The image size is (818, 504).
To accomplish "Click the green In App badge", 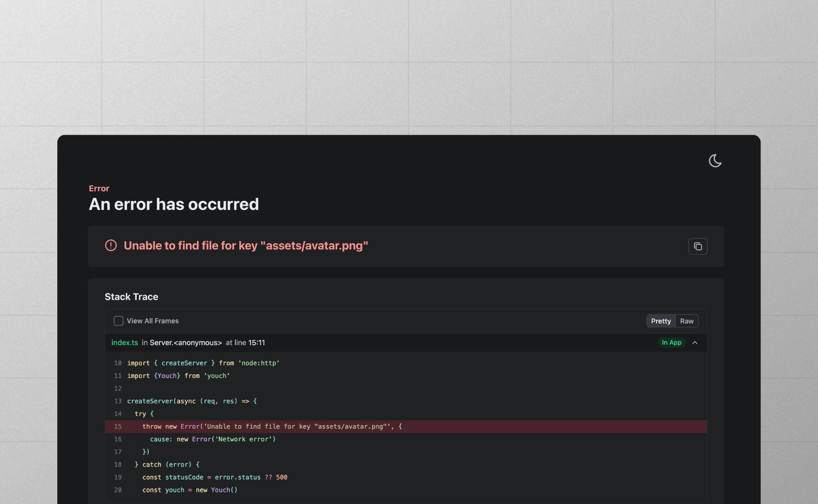I will [671, 343].
